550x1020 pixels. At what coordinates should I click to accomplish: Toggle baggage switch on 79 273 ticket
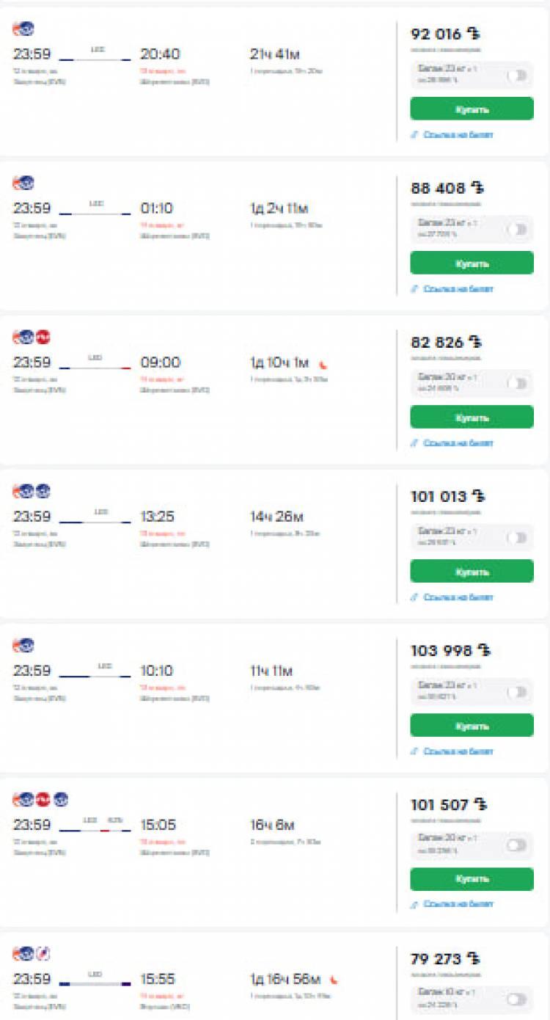(517, 1000)
